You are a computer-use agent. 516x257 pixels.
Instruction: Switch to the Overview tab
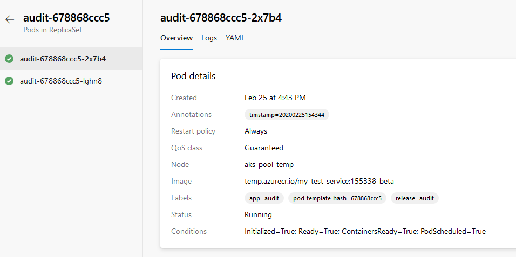[x=176, y=38]
